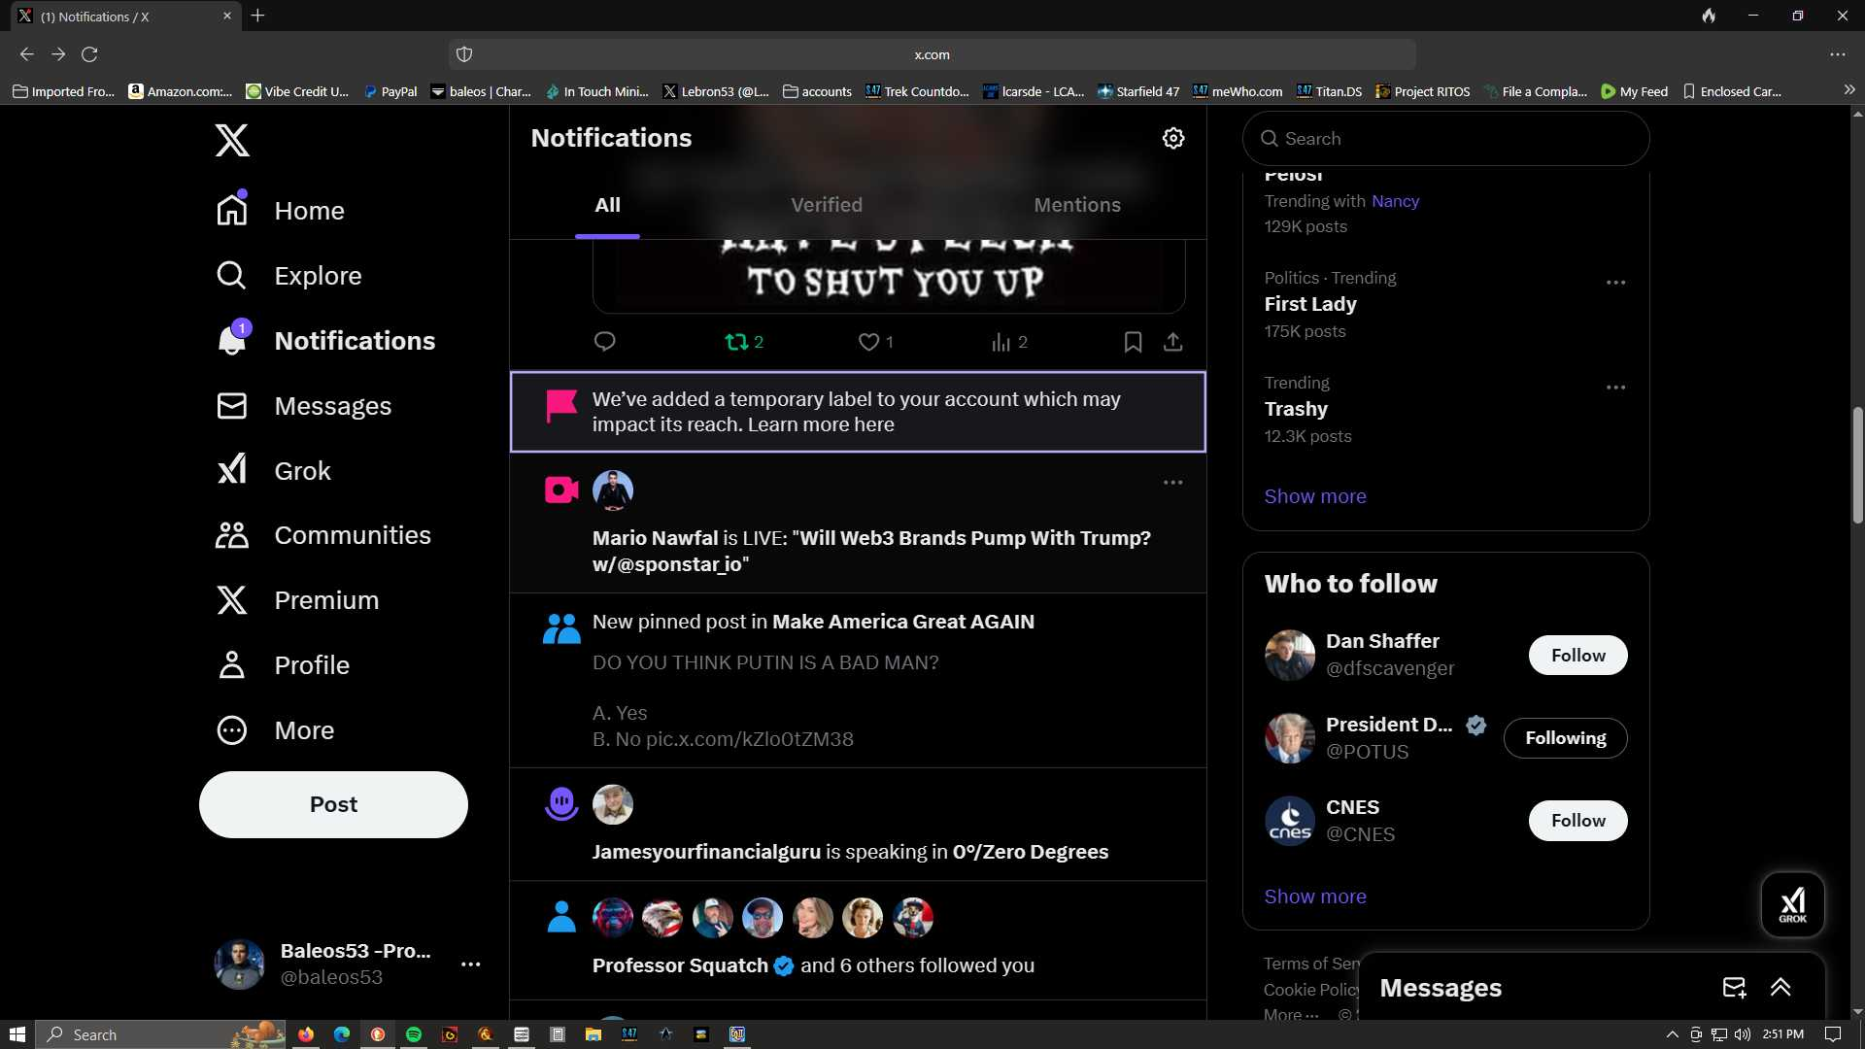Open the reply comment icon
The image size is (1865, 1049).
click(604, 342)
